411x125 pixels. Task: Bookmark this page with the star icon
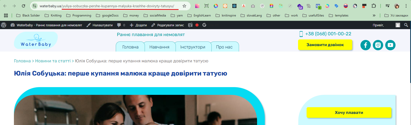click(184, 6)
